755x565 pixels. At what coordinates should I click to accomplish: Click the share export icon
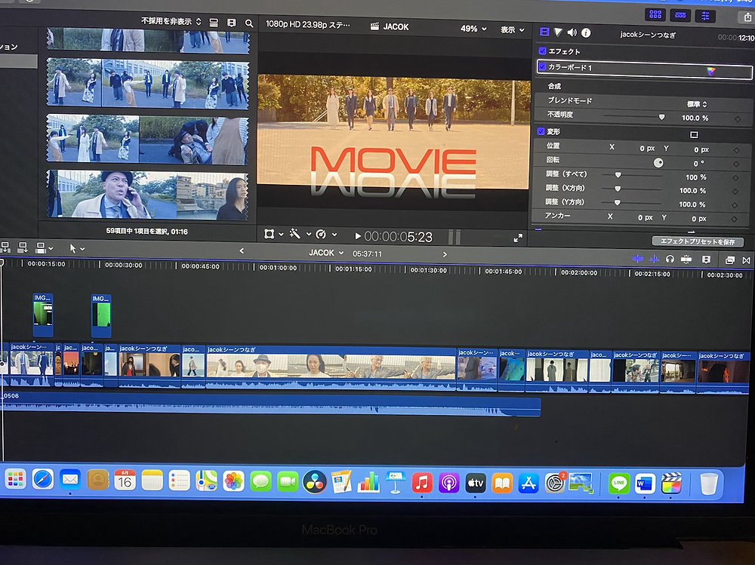pos(747,17)
